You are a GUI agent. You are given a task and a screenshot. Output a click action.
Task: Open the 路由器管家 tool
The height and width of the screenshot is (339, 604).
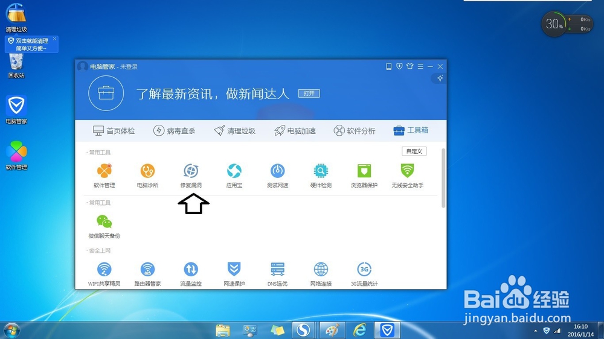coord(147,270)
